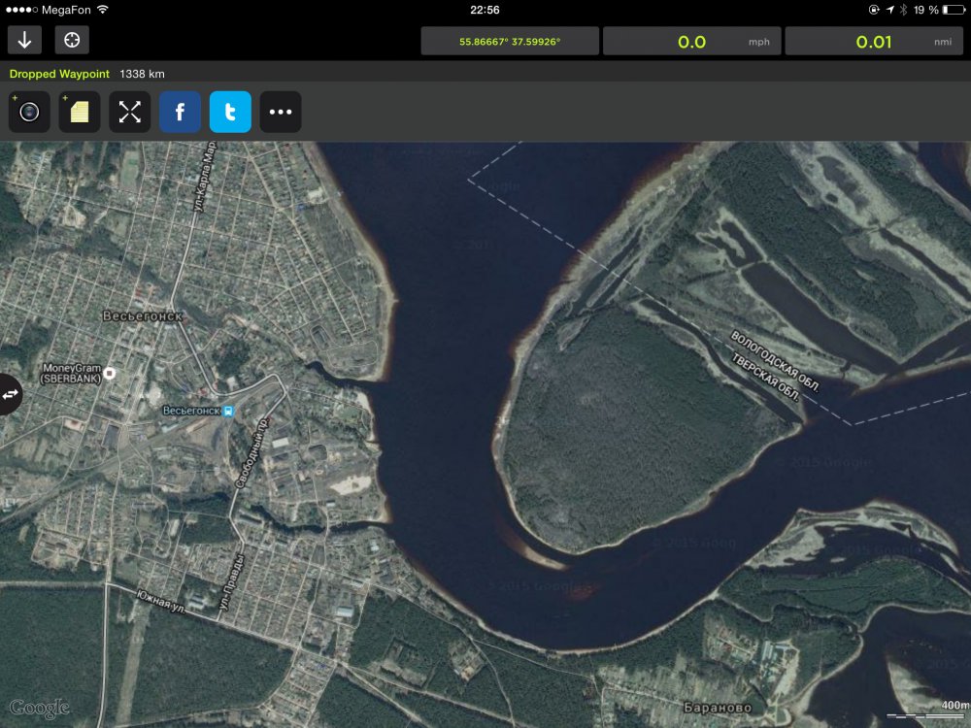Tap the four-arrow expand icon
The height and width of the screenshot is (728, 971).
click(x=130, y=112)
